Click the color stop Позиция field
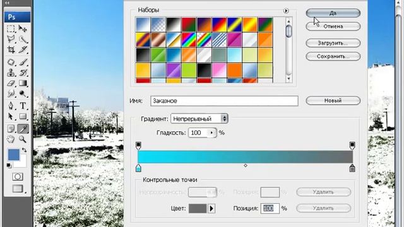This screenshot has height=227, width=404. [x=270, y=208]
